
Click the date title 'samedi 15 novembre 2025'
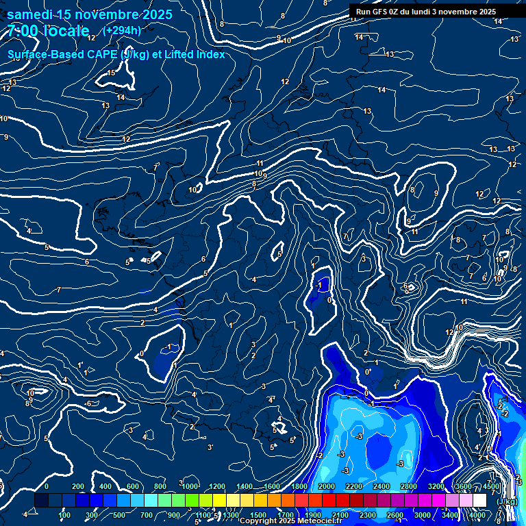pyautogui.click(x=90, y=15)
